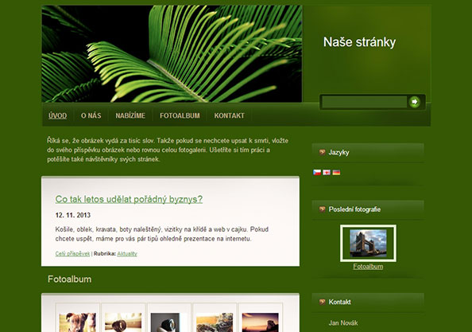The width and height of the screenshot is (472, 332).
Task: Select Kontakt in navigation bar
Action: pos(230,115)
